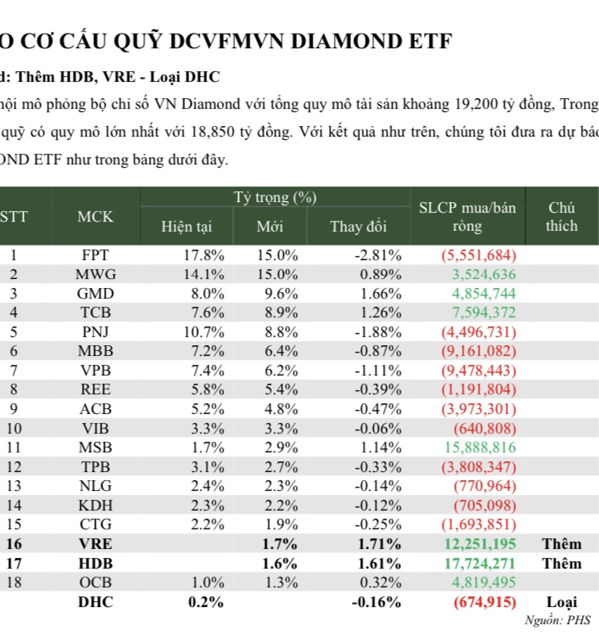
Task: Select the Thay đổi column header
Action: pos(358,227)
